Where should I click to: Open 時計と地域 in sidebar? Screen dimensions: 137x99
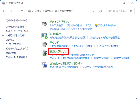point(11,53)
